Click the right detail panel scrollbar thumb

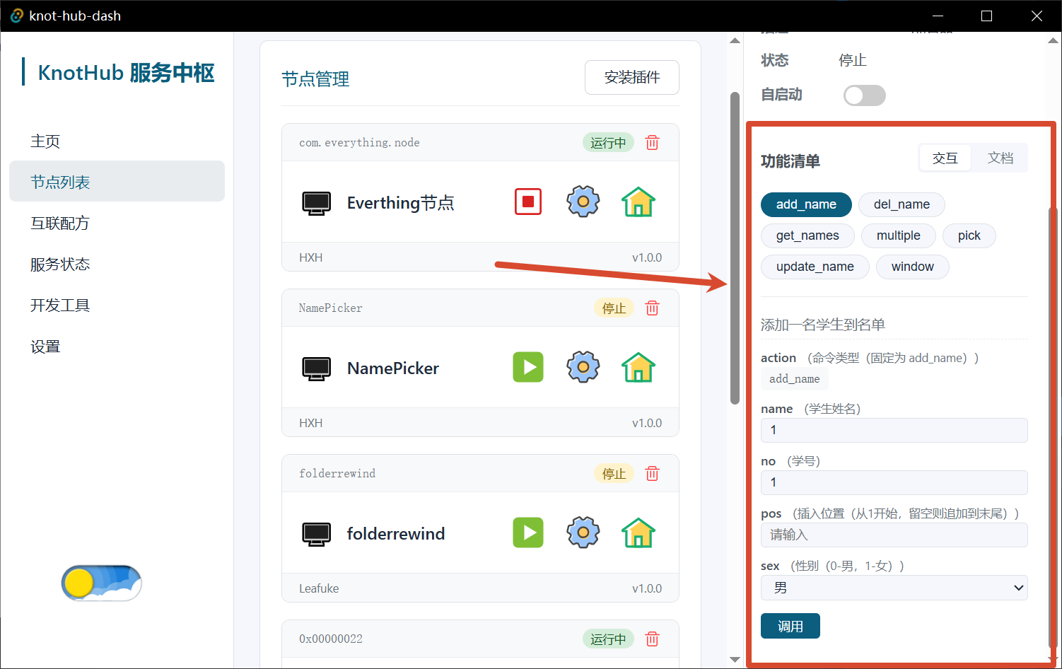pyautogui.click(x=1053, y=426)
